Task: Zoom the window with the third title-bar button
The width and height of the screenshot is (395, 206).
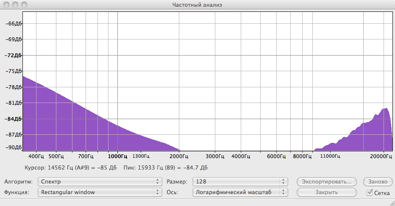Action: 23,5
